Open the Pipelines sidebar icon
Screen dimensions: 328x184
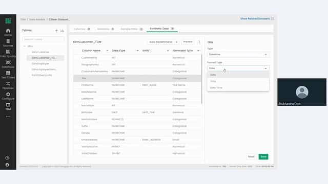8,84
